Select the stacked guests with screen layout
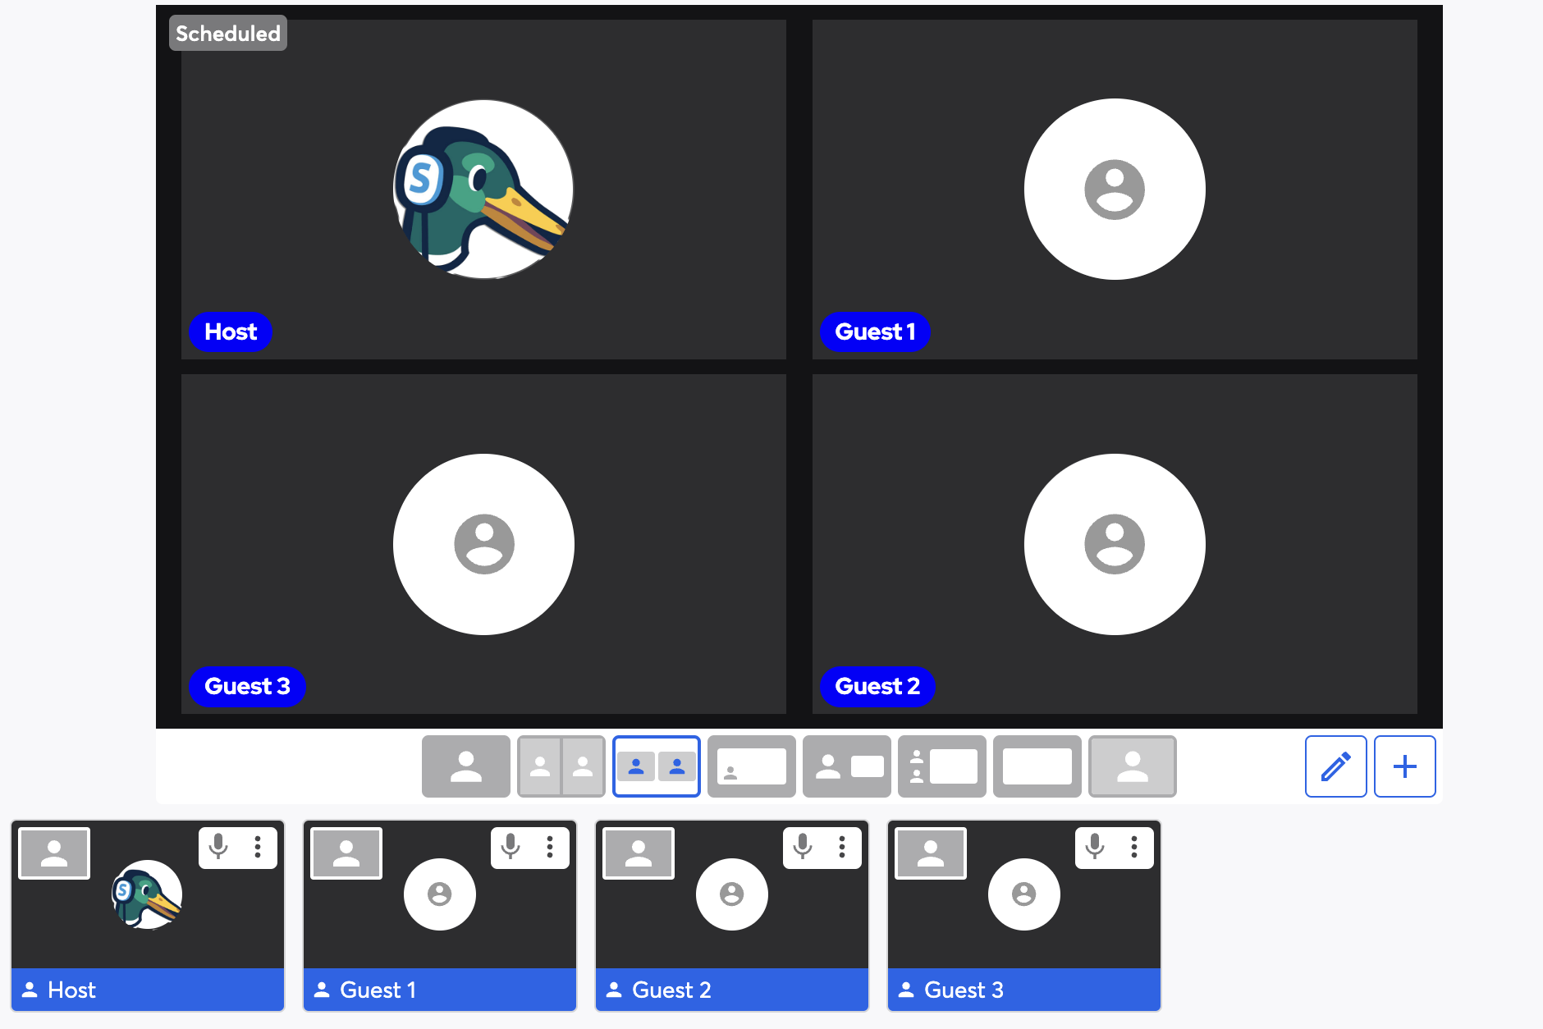 point(941,766)
